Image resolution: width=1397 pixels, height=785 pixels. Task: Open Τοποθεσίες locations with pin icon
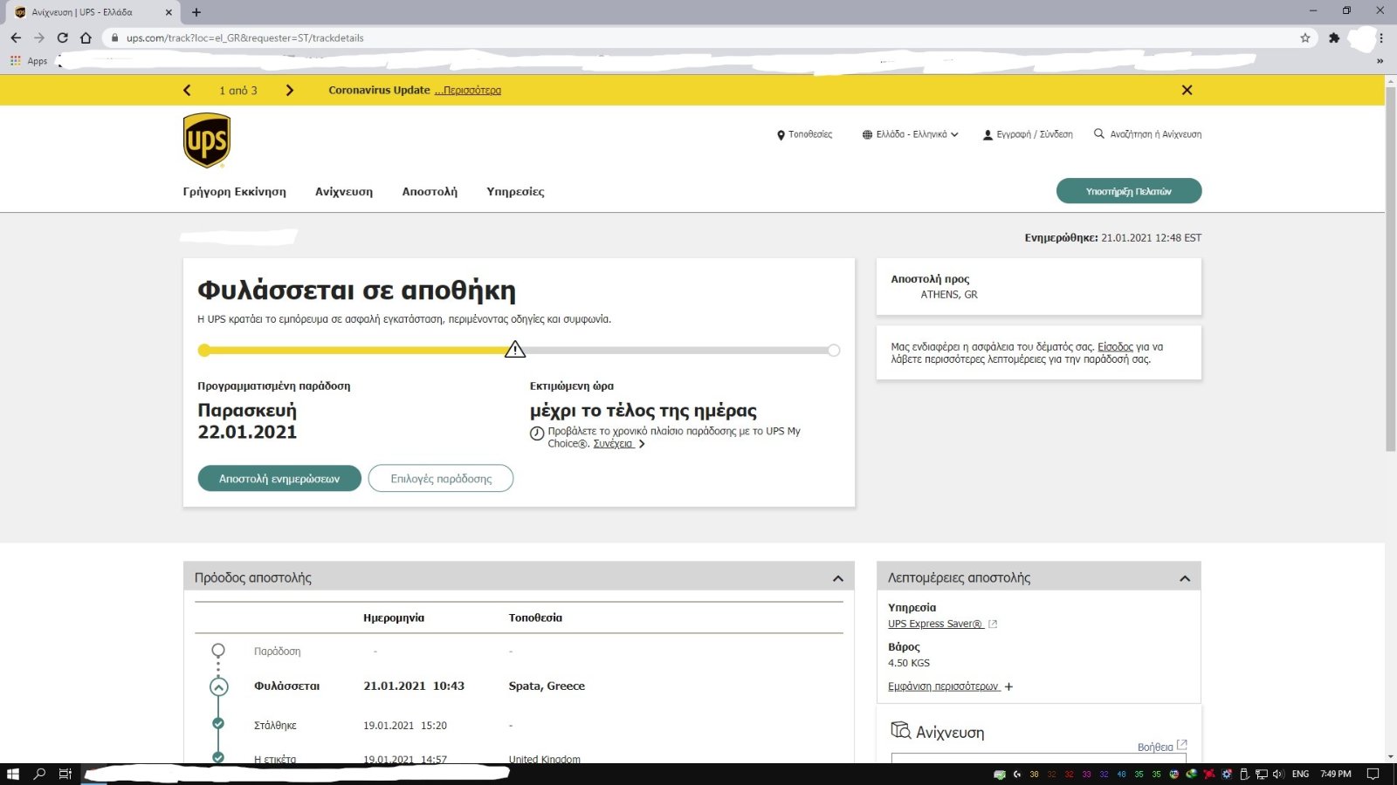[x=804, y=134]
